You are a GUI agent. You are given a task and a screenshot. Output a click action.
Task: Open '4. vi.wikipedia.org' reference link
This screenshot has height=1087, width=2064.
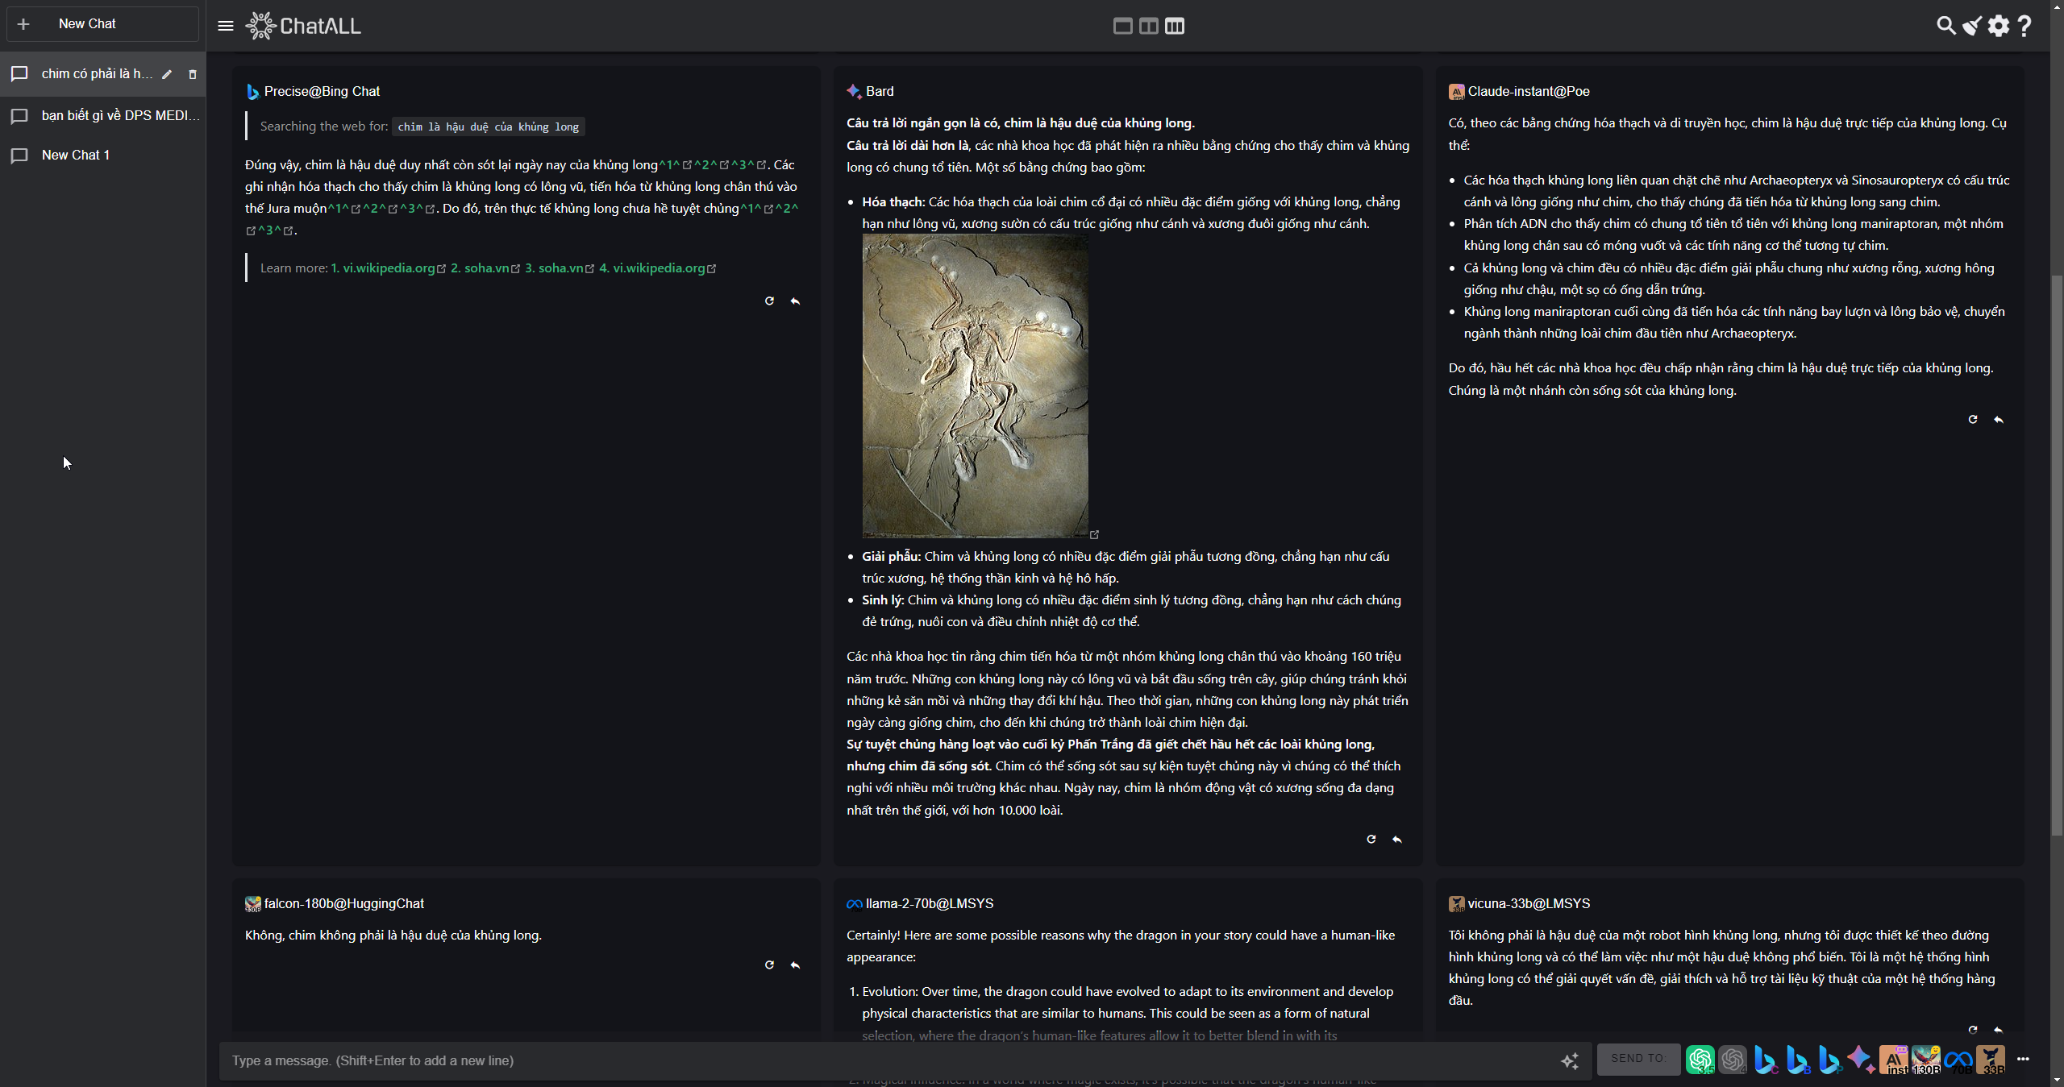click(657, 268)
